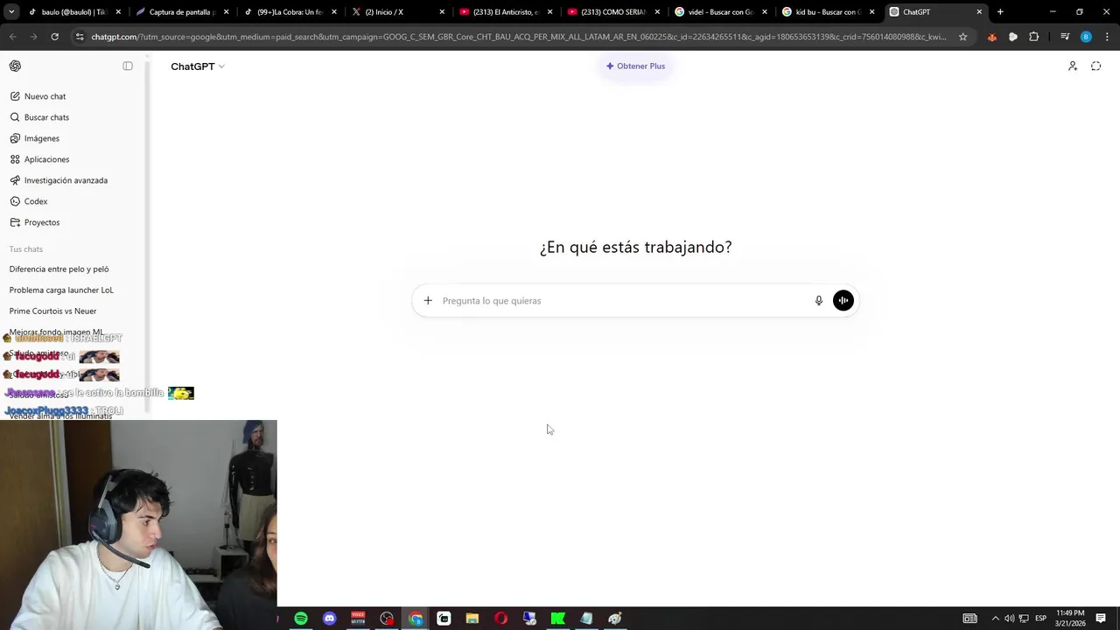Go back in the browser
This screenshot has width=1120, height=630.
coord(13,37)
